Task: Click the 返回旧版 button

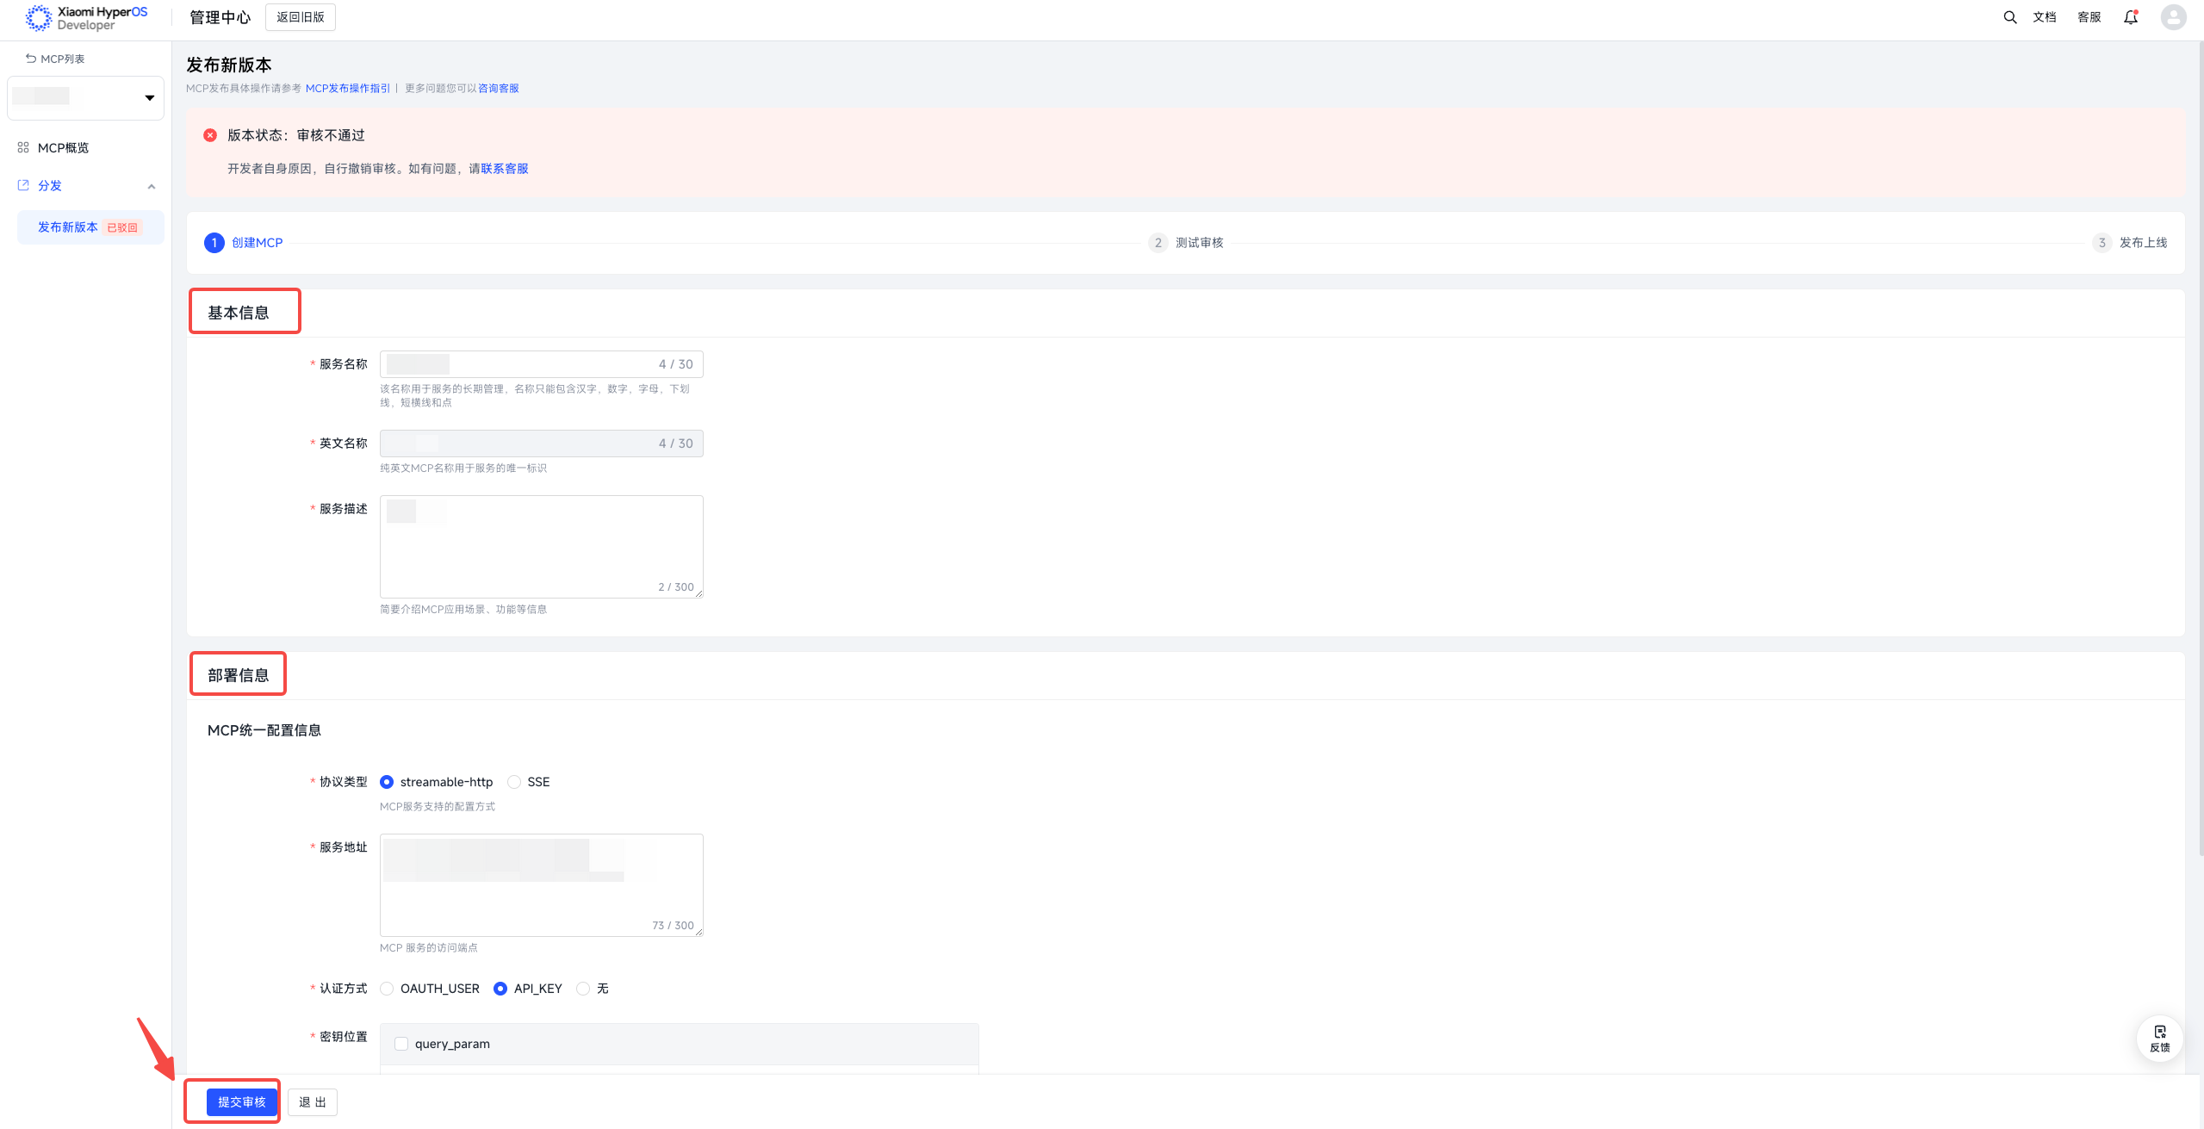Action: tap(300, 17)
